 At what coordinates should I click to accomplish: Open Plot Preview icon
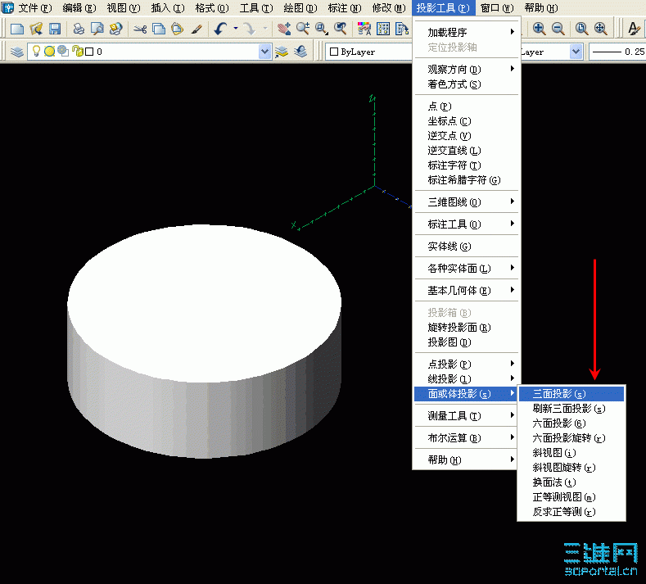pyautogui.click(x=97, y=29)
